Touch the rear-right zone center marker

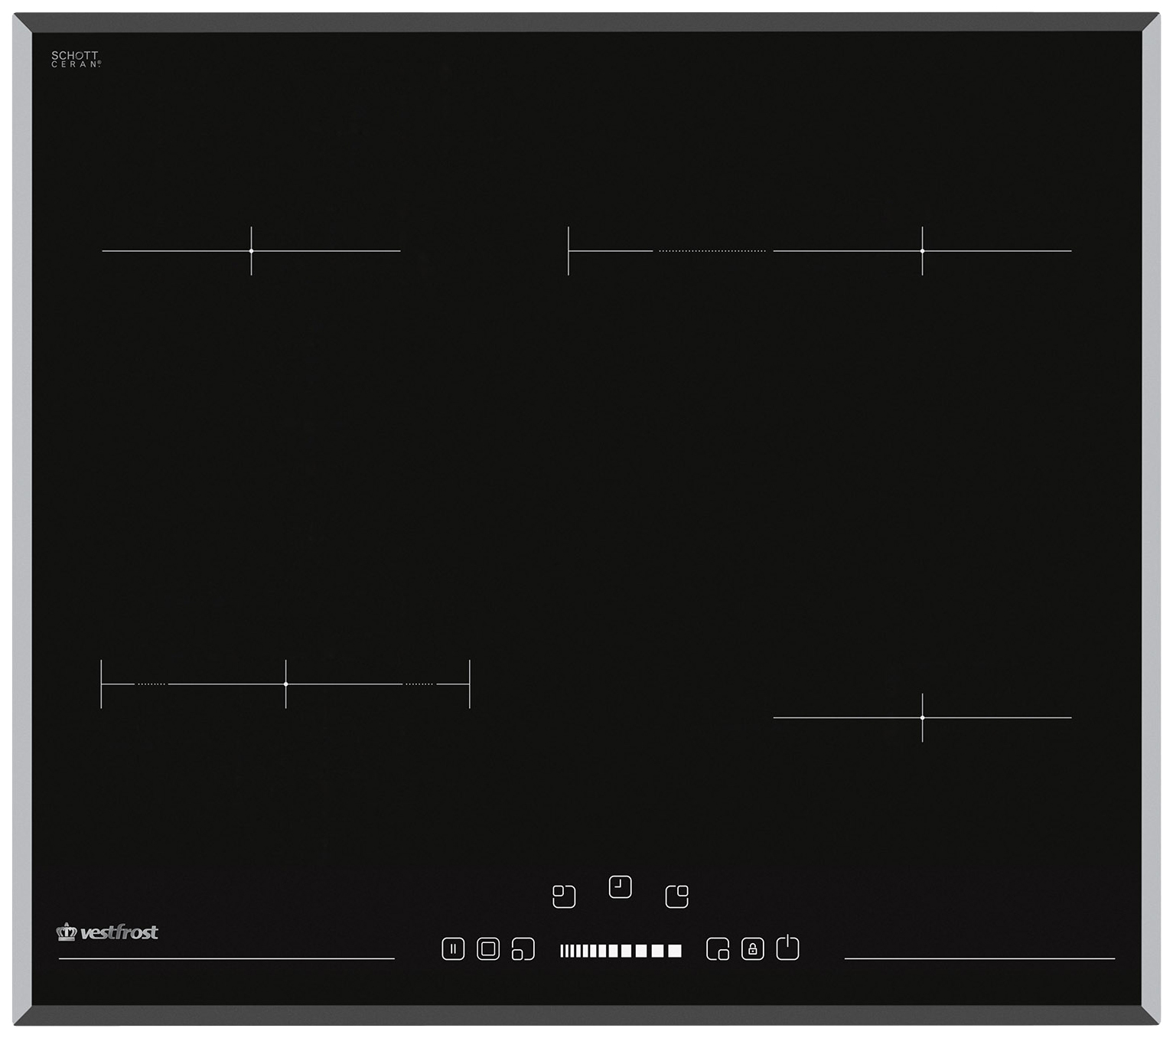coord(922,251)
